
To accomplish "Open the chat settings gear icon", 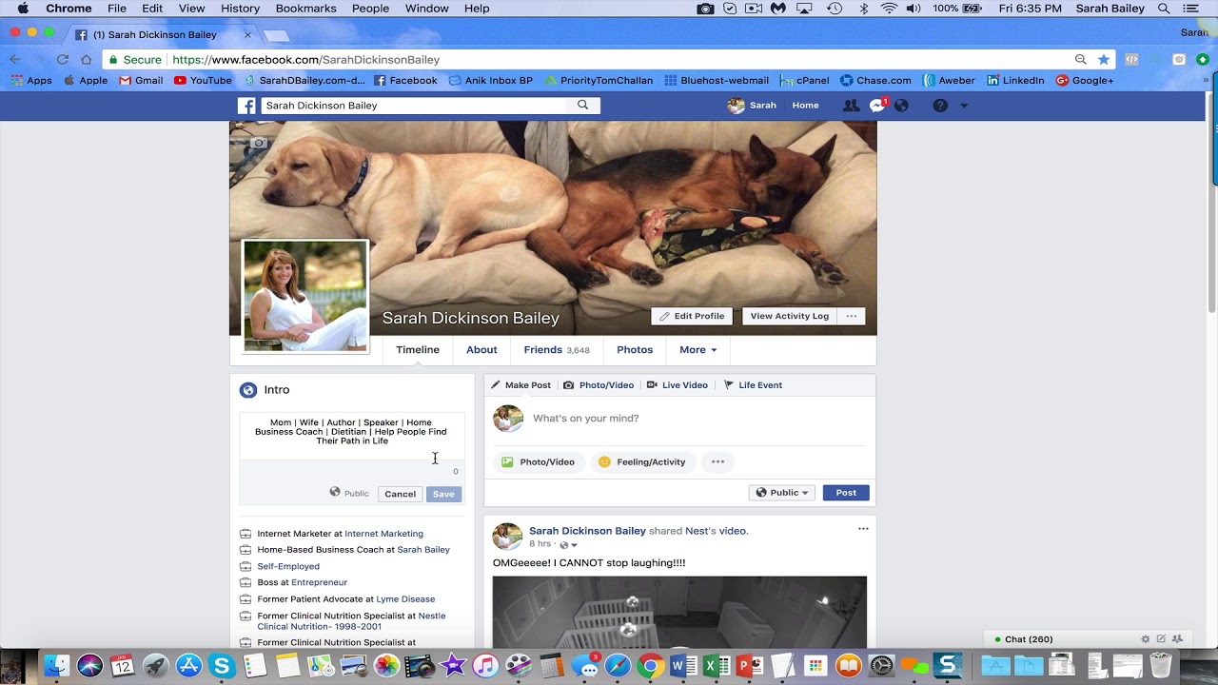I will click(1146, 639).
